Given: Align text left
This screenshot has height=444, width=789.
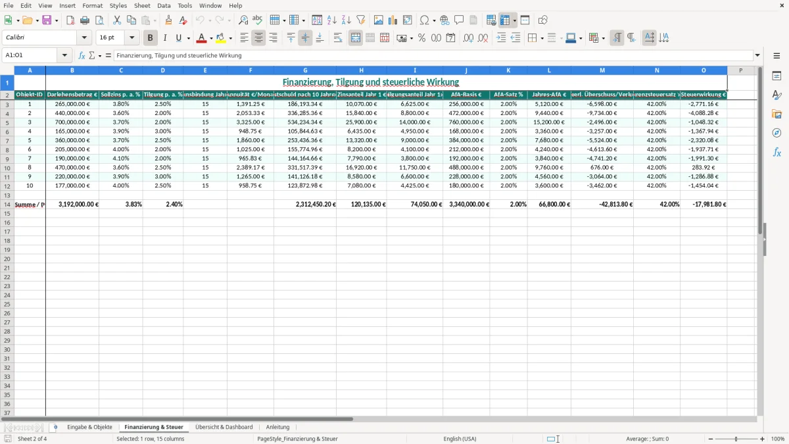Looking at the screenshot, I should (244, 38).
